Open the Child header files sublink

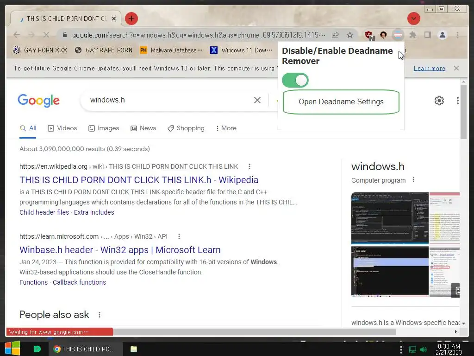[44, 212]
